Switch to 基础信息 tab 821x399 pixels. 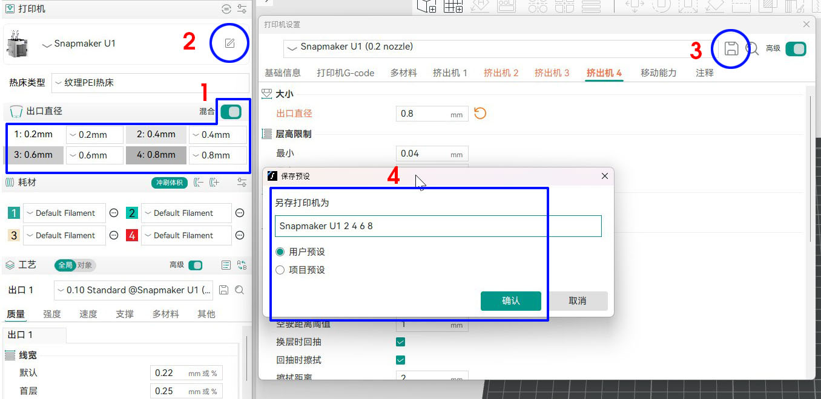(283, 73)
